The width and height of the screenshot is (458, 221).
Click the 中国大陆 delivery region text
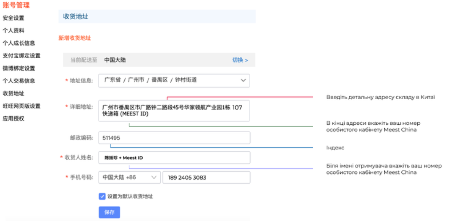pos(115,60)
